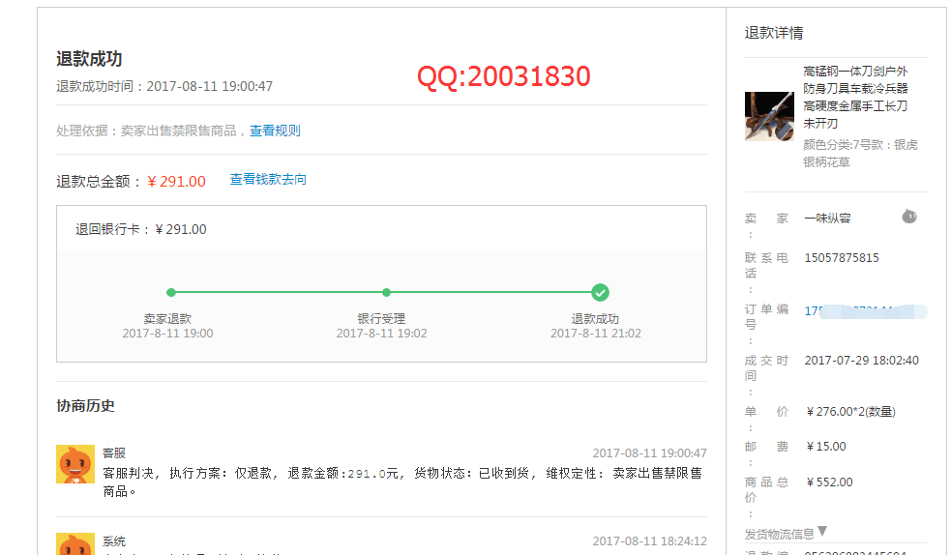This screenshot has width=951, height=555.
Task: Click the green refund success checkmark icon
Action: [x=600, y=292]
